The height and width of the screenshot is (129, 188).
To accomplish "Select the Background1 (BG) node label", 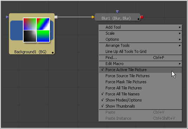I will 30,52.
